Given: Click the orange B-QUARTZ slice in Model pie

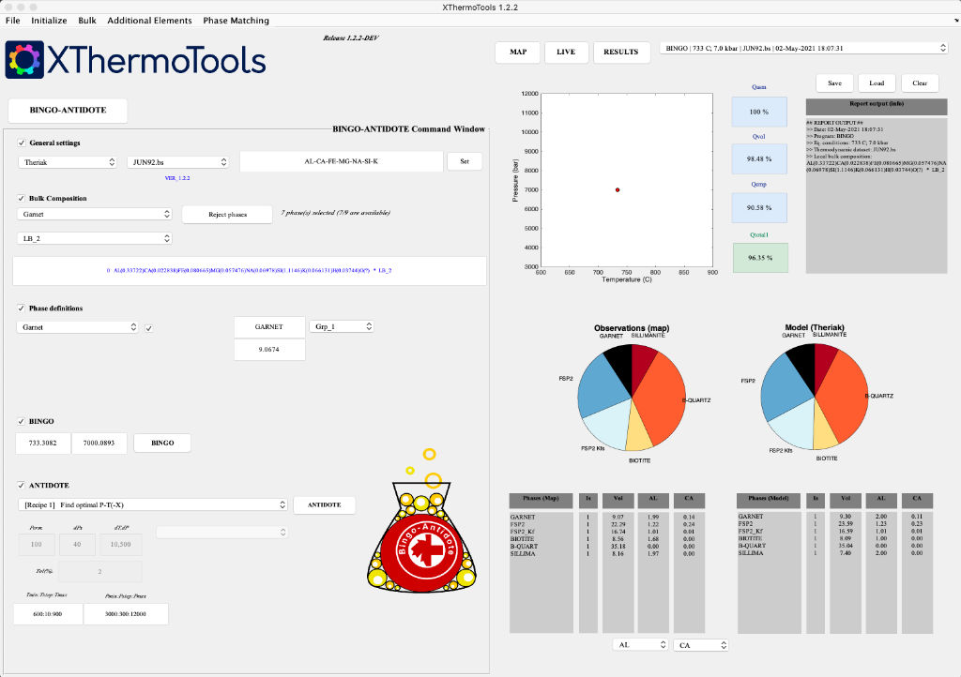Looking at the screenshot, I should tap(845, 395).
